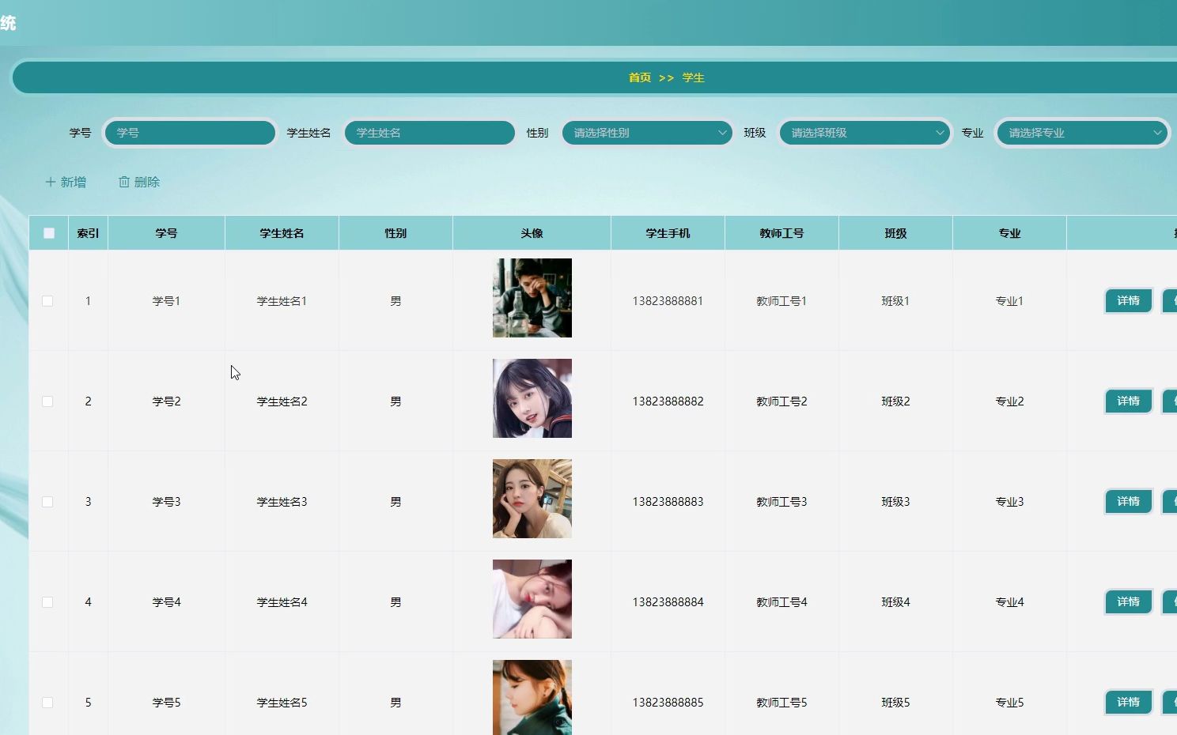The height and width of the screenshot is (735, 1177).
Task: Toggle the select-all checkbox in table header
Action: click(49, 233)
